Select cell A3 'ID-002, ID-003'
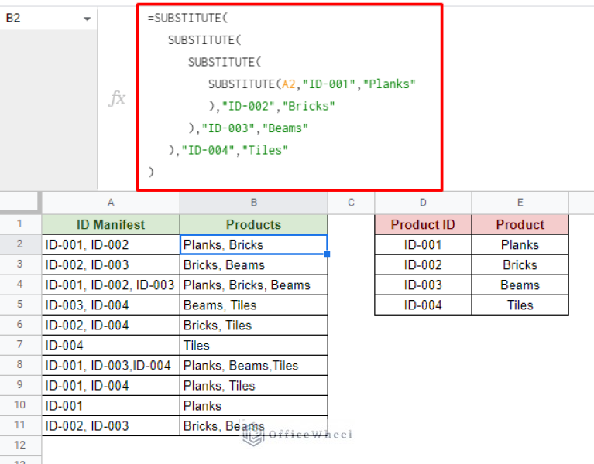The width and height of the screenshot is (594, 464). [111, 264]
